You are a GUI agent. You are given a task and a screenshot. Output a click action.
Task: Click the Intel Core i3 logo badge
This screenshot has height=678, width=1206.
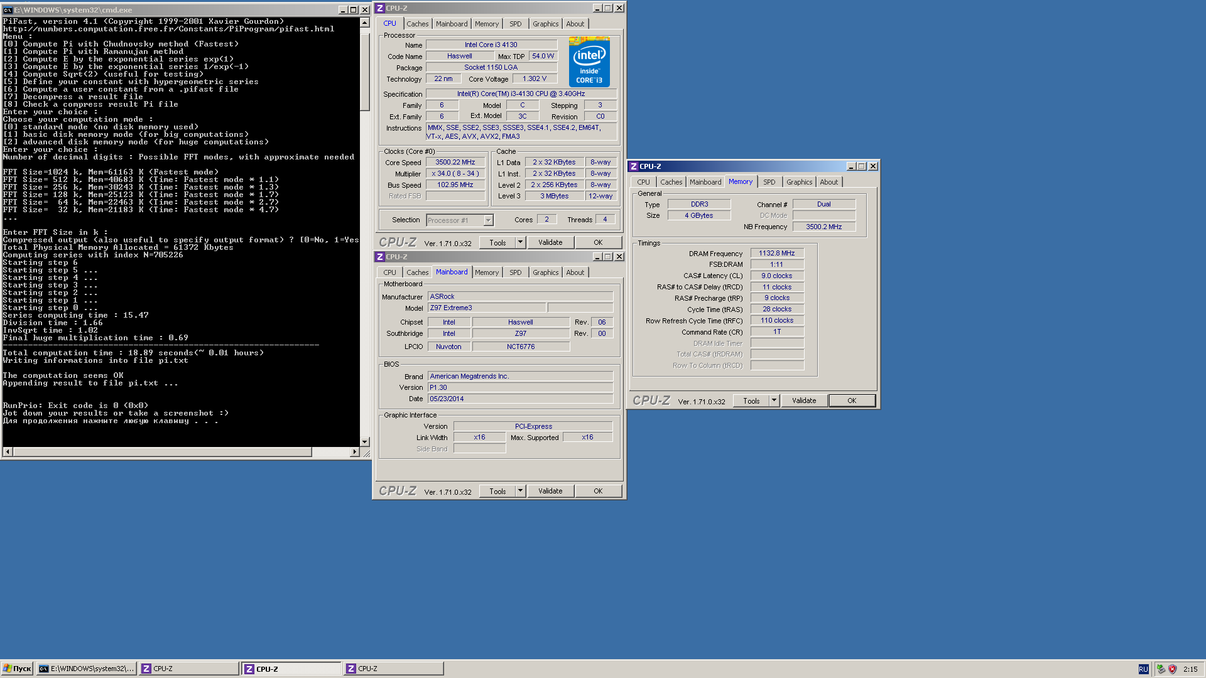click(589, 62)
